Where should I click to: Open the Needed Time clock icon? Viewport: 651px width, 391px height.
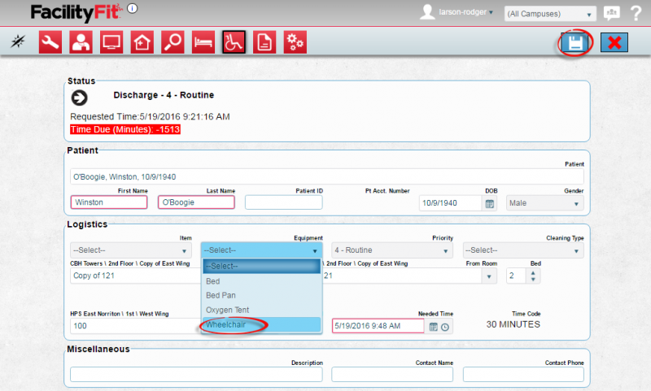point(445,327)
